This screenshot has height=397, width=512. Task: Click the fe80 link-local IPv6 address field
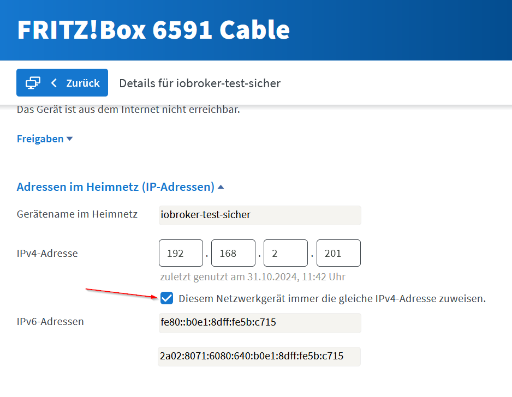[259, 322]
